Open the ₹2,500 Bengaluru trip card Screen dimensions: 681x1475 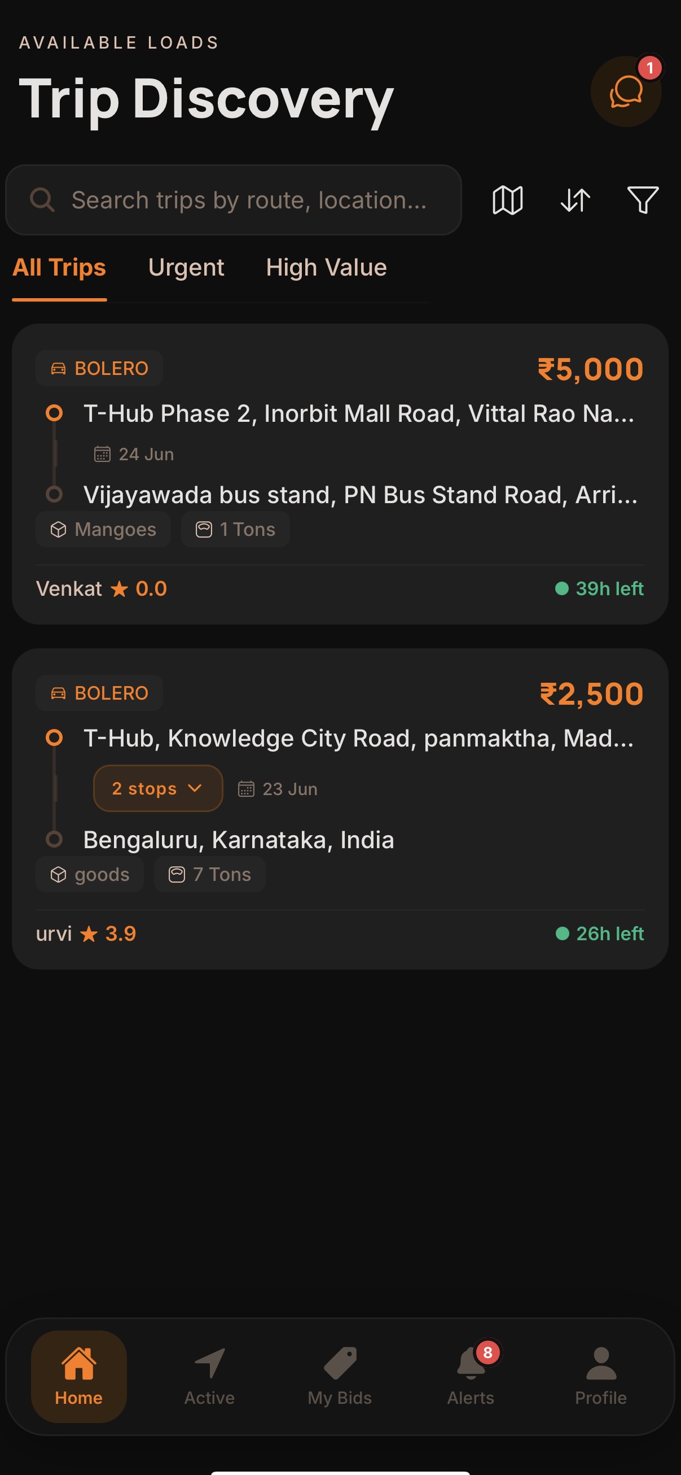pyautogui.click(x=340, y=809)
